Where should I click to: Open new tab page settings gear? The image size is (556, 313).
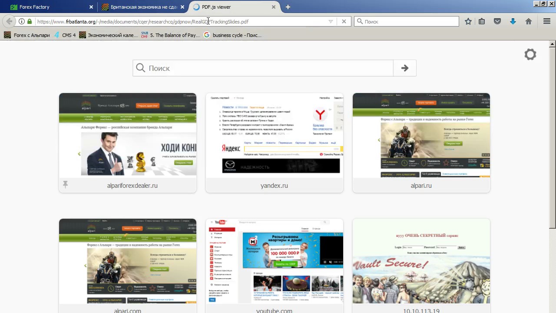point(530,54)
